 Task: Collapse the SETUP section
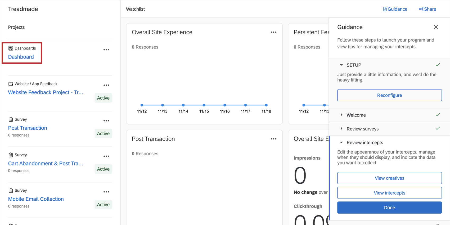(341, 65)
